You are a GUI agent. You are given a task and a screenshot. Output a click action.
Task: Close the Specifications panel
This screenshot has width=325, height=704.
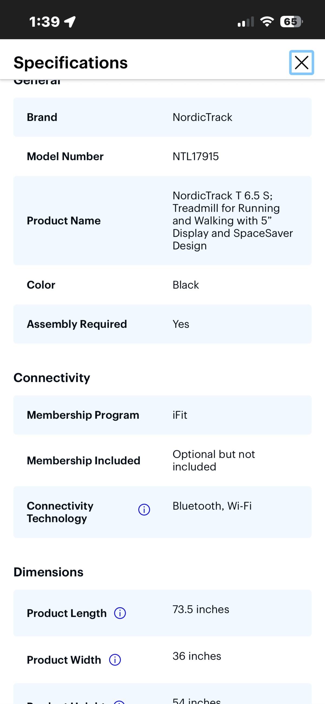[x=301, y=63]
